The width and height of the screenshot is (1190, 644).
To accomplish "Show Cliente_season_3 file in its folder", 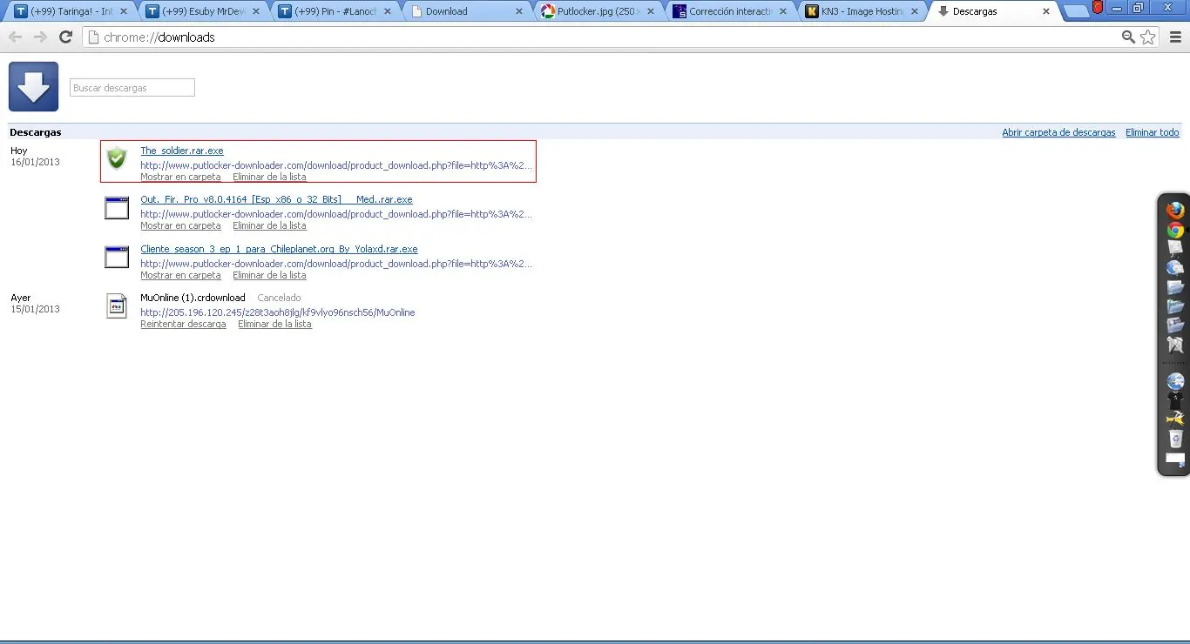I will coord(180,275).
